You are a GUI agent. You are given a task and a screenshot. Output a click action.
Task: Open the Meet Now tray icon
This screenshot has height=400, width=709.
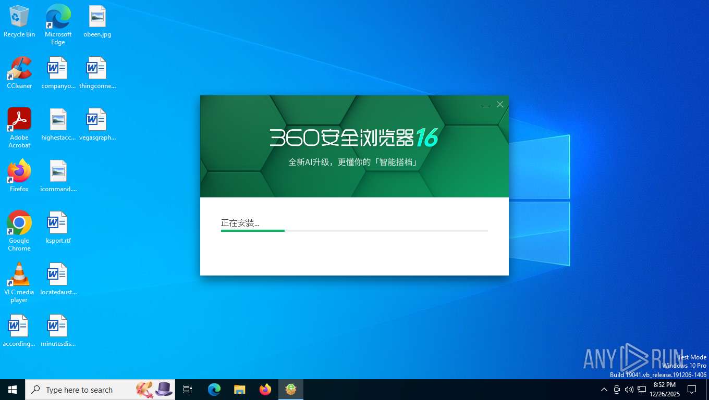[617, 390]
